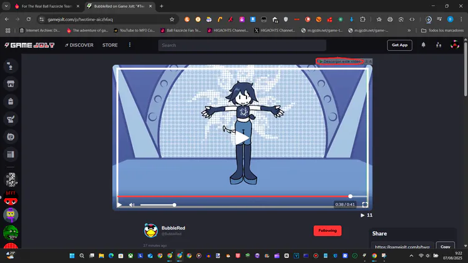The image size is (468, 263).
Task: Open the Ball Fazcircle Fan Te... bookmark
Action: (x=180, y=31)
